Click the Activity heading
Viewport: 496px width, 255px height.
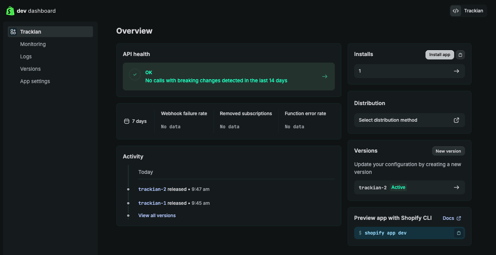133,156
